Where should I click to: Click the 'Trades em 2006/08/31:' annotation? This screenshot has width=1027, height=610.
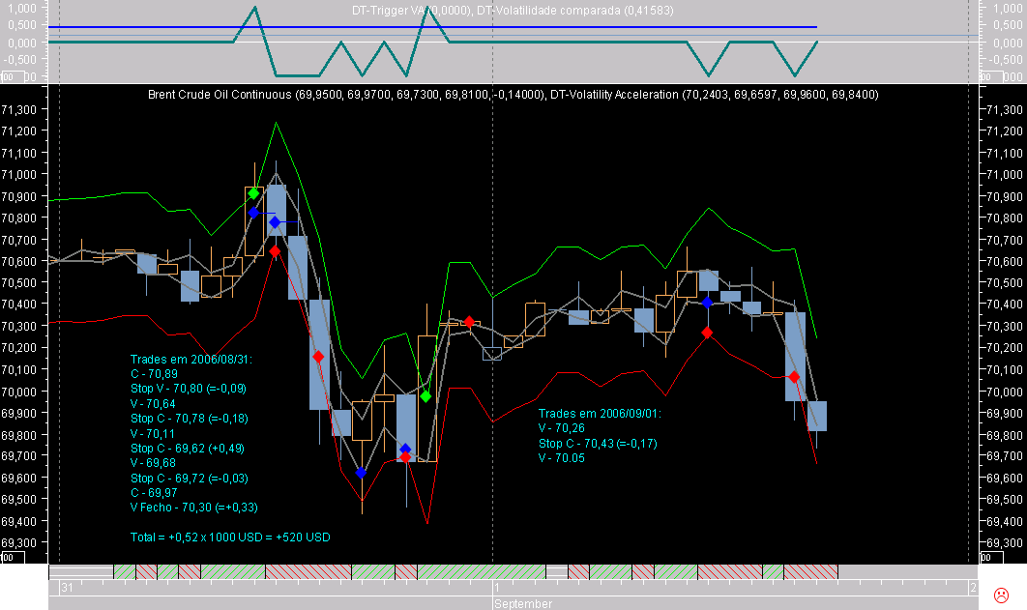click(x=191, y=360)
